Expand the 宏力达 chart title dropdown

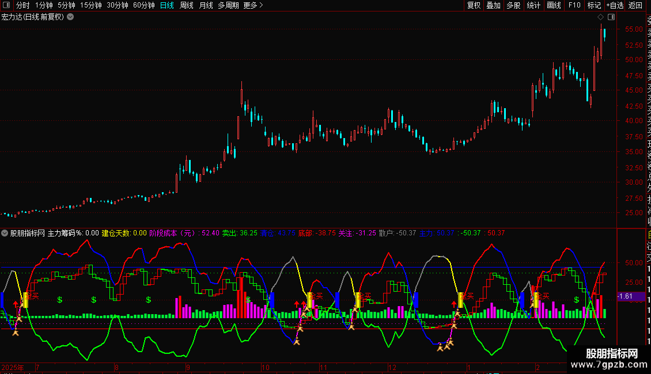(x=71, y=17)
